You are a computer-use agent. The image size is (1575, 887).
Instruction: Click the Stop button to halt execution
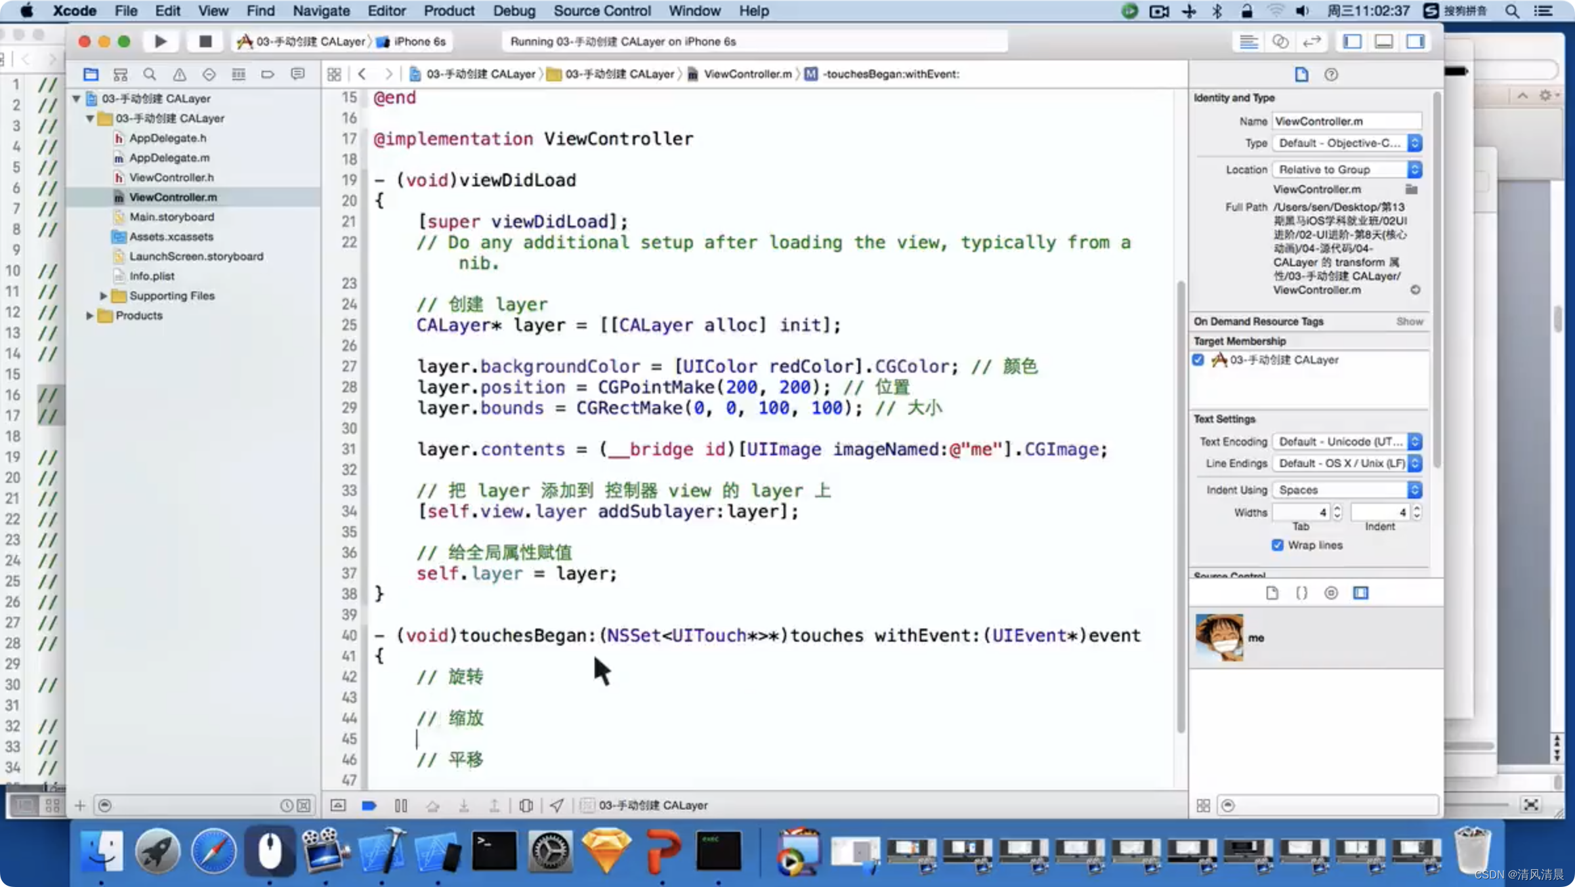pyautogui.click(x=205, y=41)
